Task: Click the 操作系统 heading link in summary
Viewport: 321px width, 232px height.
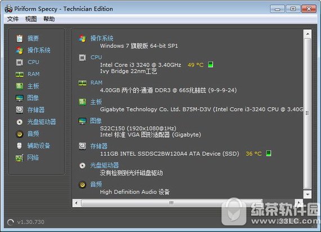Action: pyautogui.click(x=102, y=38)
